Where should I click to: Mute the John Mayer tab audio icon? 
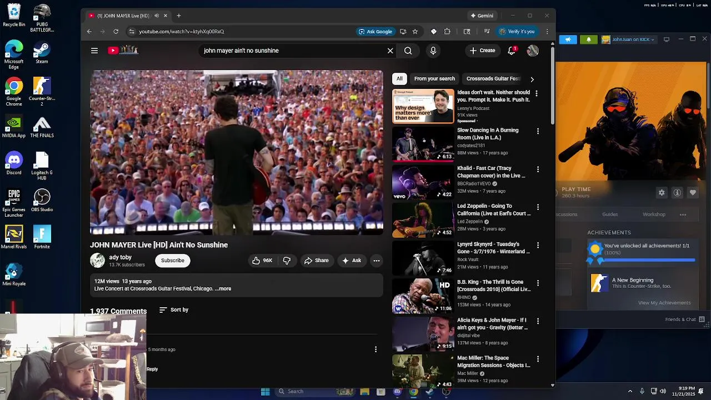157,16
